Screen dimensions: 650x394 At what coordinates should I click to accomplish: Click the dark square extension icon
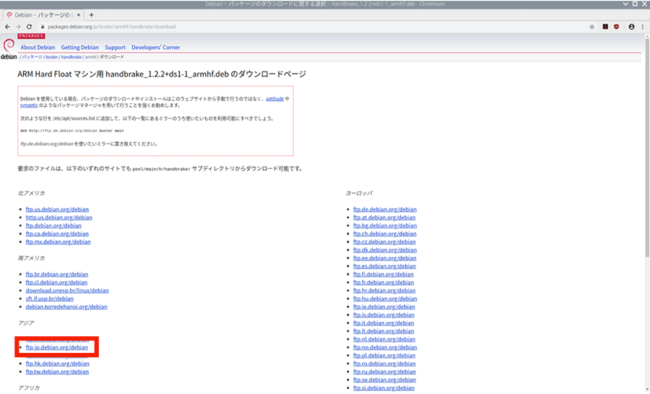[605, 27]
